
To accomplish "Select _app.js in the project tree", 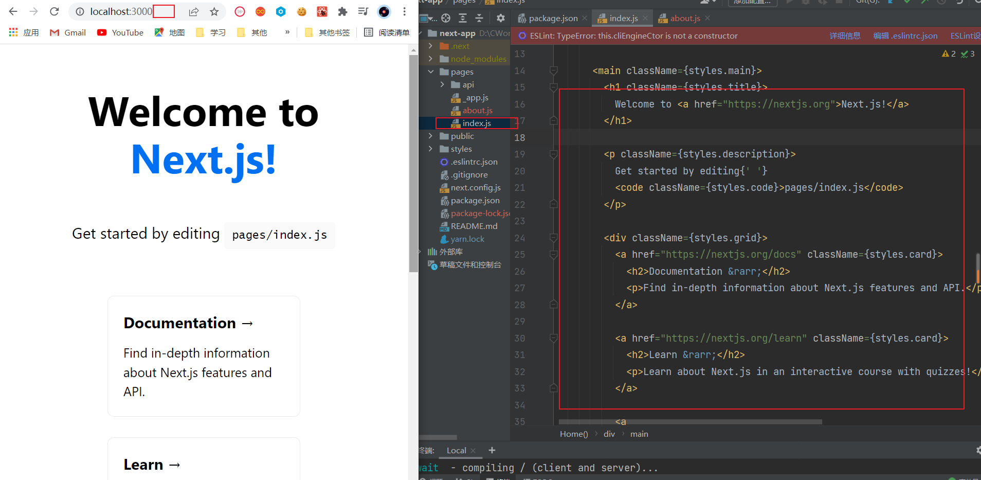I will pos(469,97).
